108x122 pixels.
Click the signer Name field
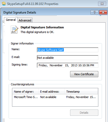[x=67, y=50]
